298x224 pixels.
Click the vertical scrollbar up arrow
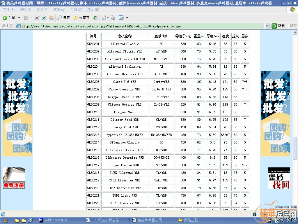tap(295, 32)
